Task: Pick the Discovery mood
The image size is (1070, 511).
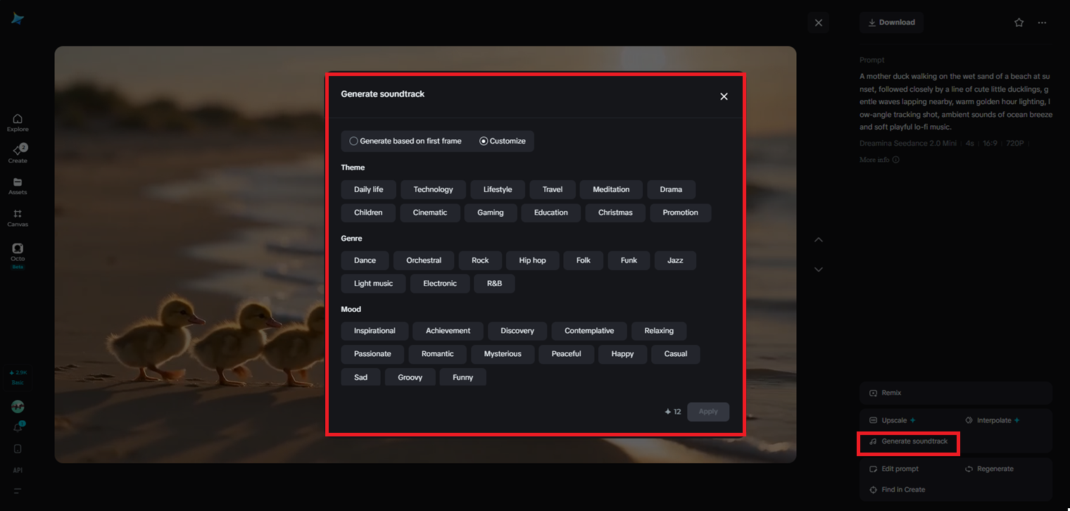Action: [517, 331]
